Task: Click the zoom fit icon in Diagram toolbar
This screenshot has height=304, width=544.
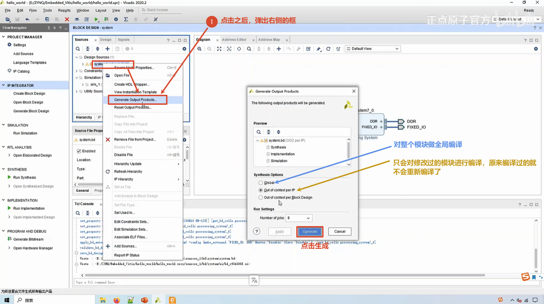Action: [x=219, y=49]
